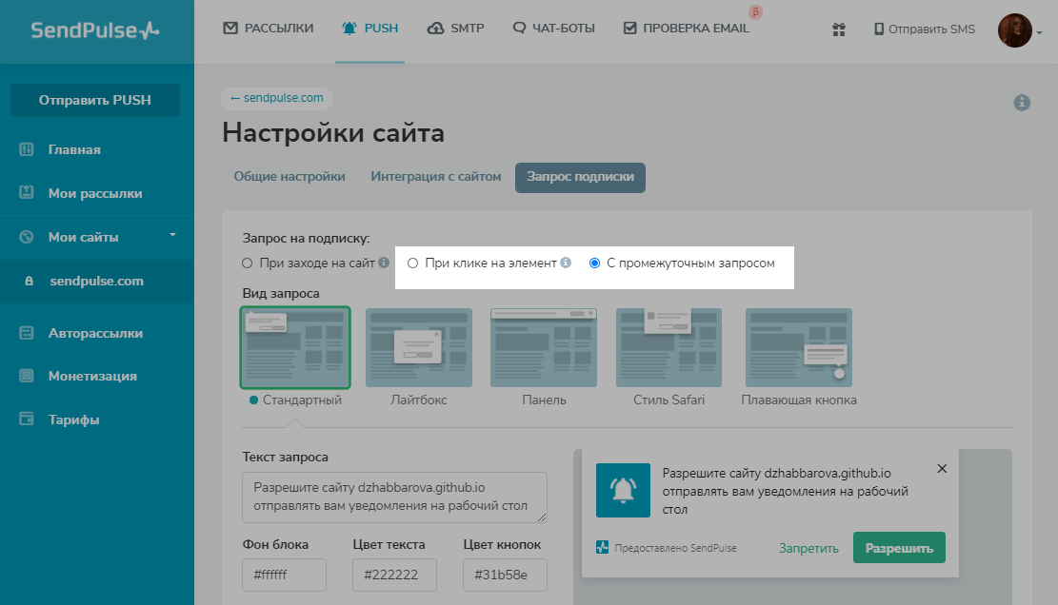Choose the 'Плавающая кнопка' request style thumbnail

[799, 347]
